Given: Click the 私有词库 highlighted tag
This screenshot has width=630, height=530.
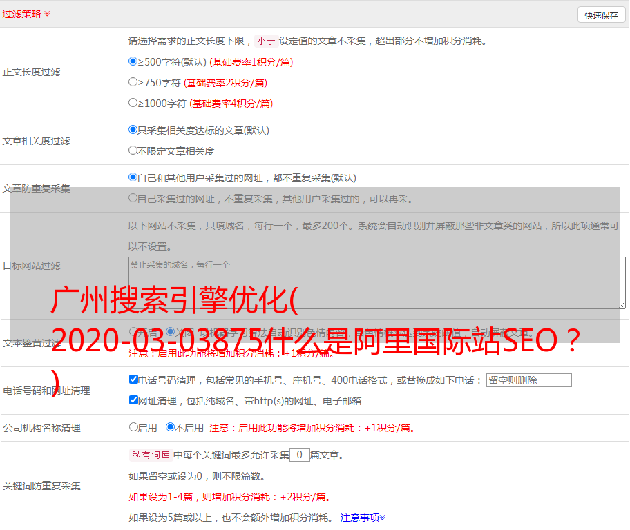Looking at the screenshot, I should pyautogui.click(x=151, y=455).
